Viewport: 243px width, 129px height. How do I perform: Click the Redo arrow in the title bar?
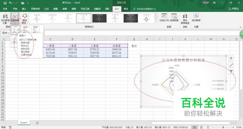click(16, 3)
